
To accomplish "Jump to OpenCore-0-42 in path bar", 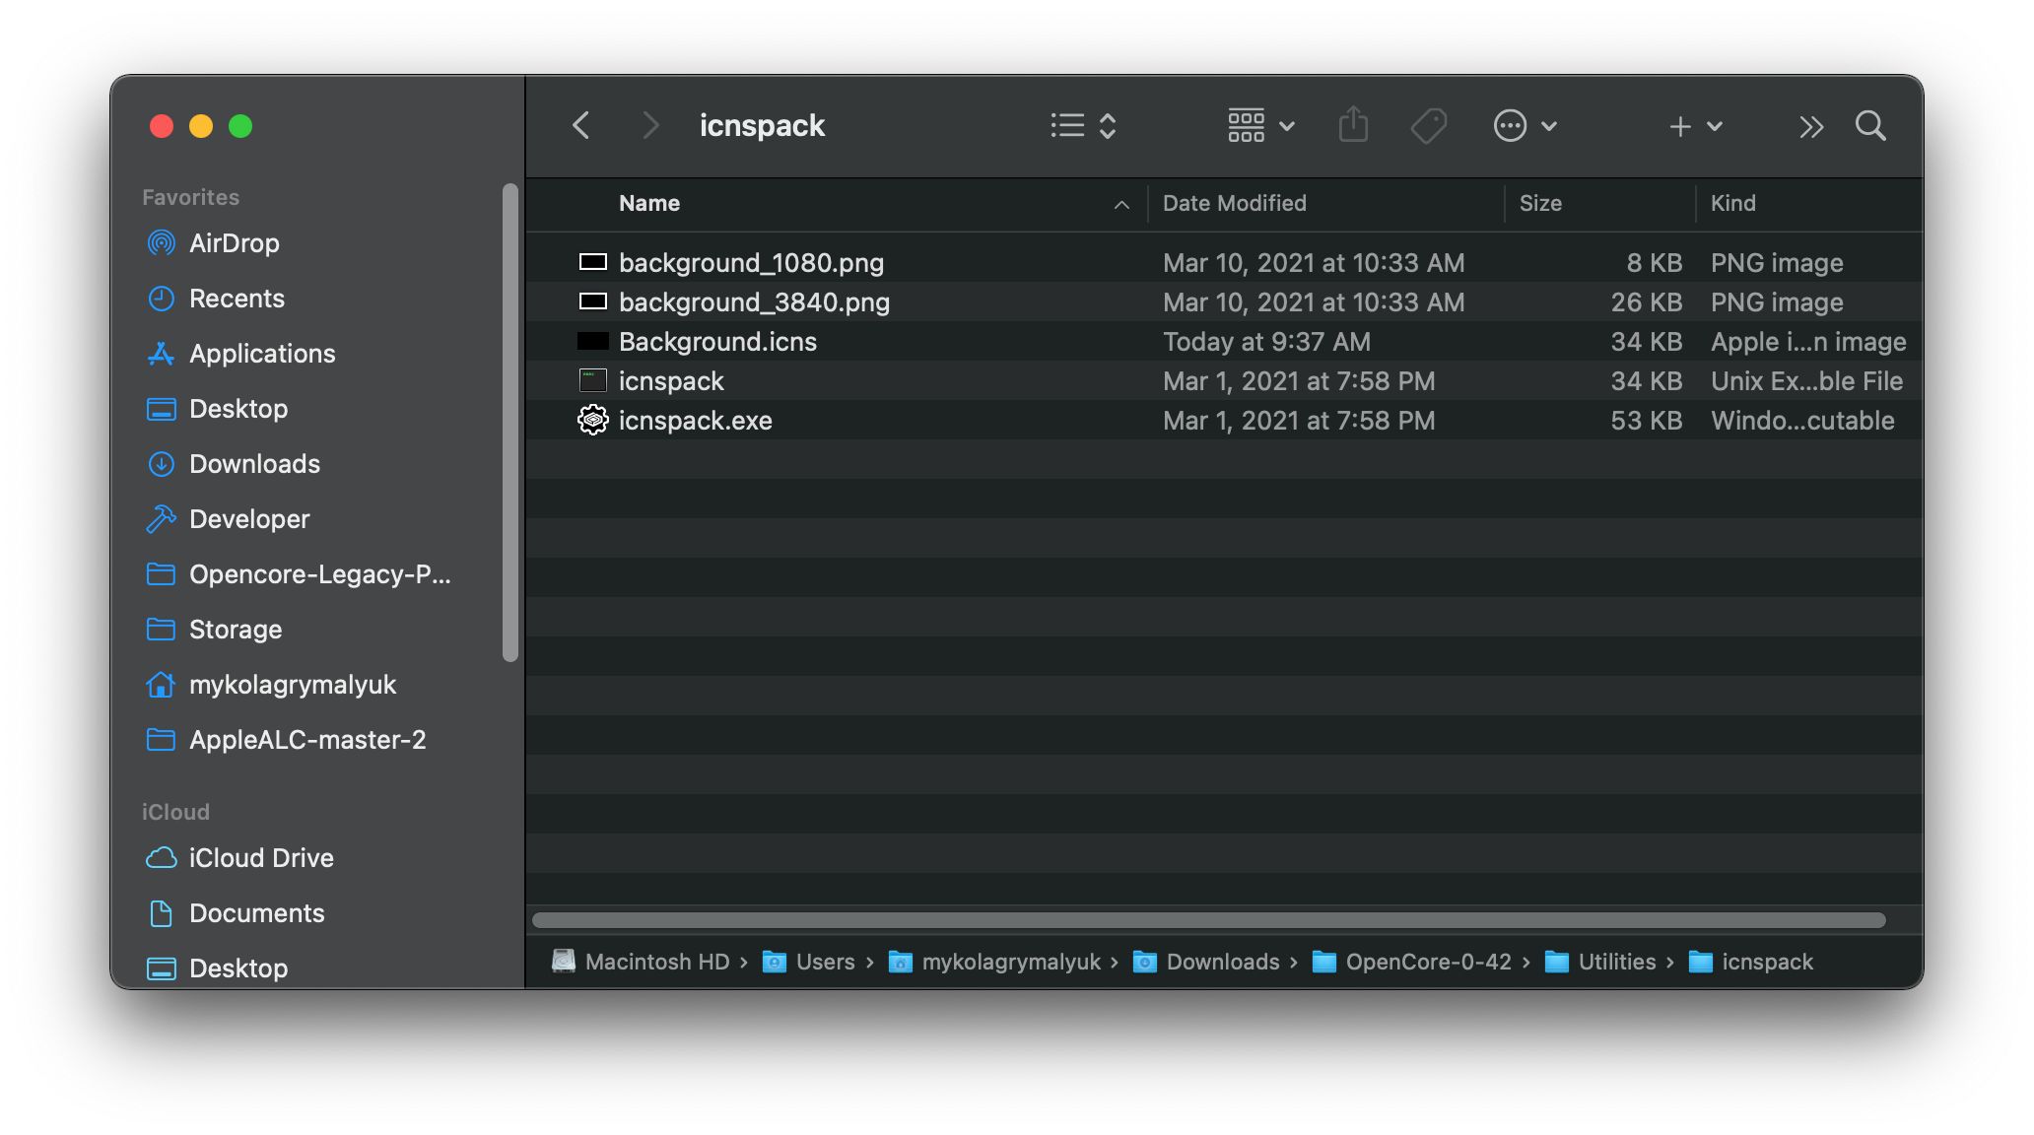I will 1427,963.
